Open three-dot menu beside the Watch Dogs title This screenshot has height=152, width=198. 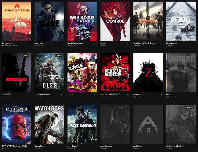(62, 146)
